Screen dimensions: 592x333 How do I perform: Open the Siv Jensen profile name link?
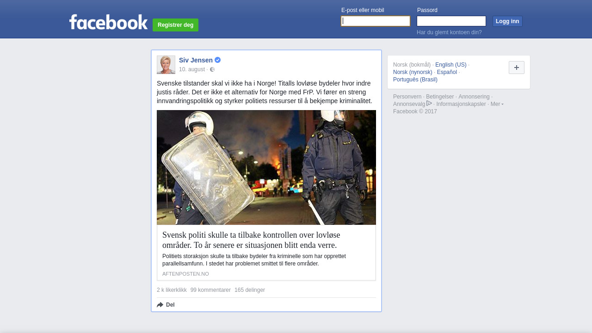(x=196, y=60)
